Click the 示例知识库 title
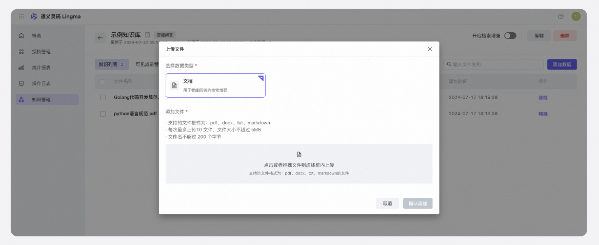The height and width of the screenshot is (245, 599). (126, 35)
